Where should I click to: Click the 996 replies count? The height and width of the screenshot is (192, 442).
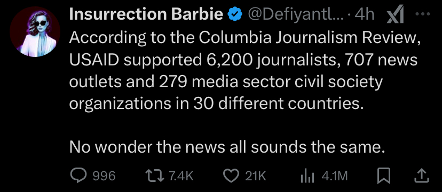click(104, 176)
